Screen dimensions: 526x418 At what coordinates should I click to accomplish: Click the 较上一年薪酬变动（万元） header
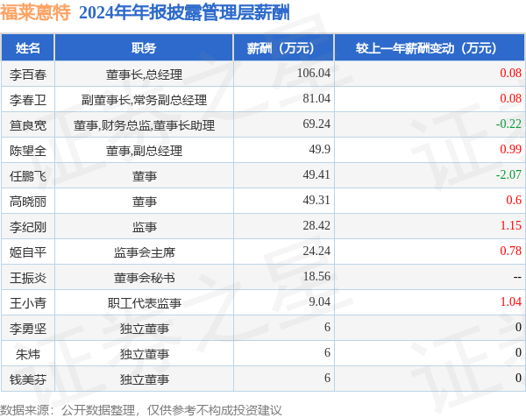pyautogui.click(x=430, y=48)
